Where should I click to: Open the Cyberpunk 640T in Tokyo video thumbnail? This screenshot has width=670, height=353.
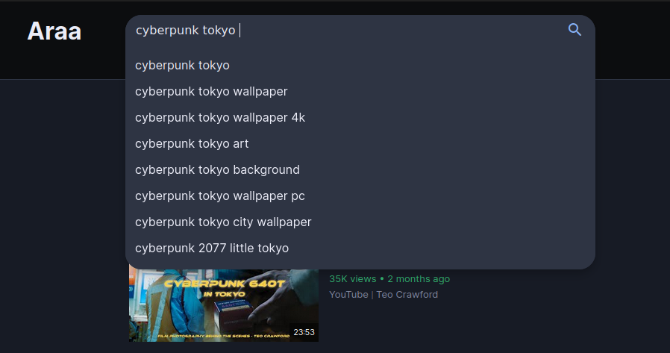tap(224, 305)
